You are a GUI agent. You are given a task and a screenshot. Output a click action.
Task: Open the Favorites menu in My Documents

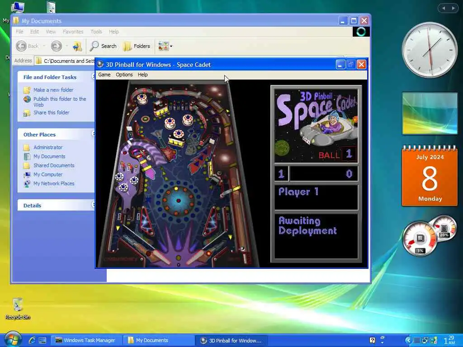coord(73,32)
